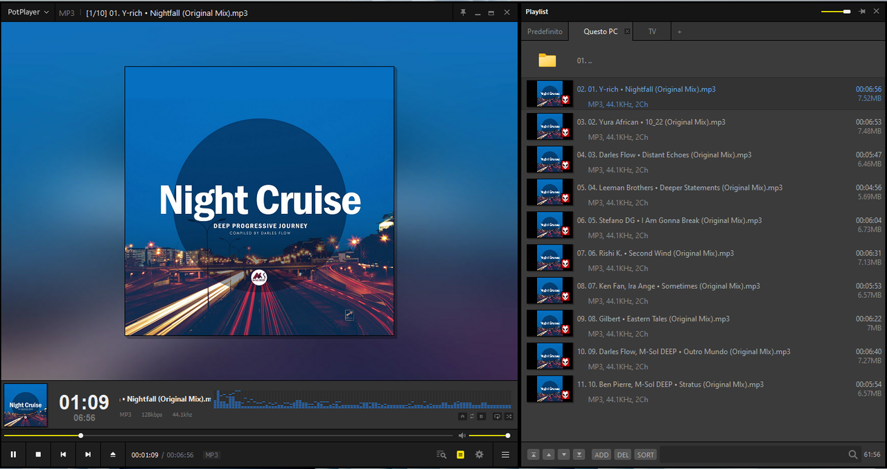Move selected item to top of playlist

click(534, 454)
